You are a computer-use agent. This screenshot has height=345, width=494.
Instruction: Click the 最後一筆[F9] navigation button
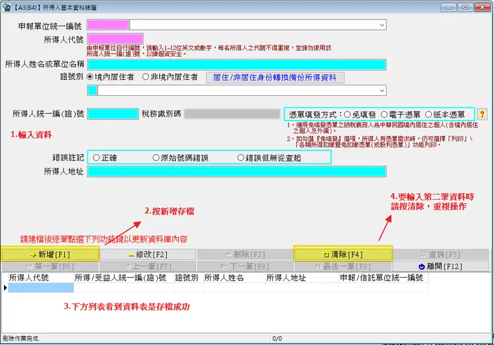click(x=343, y=266)
